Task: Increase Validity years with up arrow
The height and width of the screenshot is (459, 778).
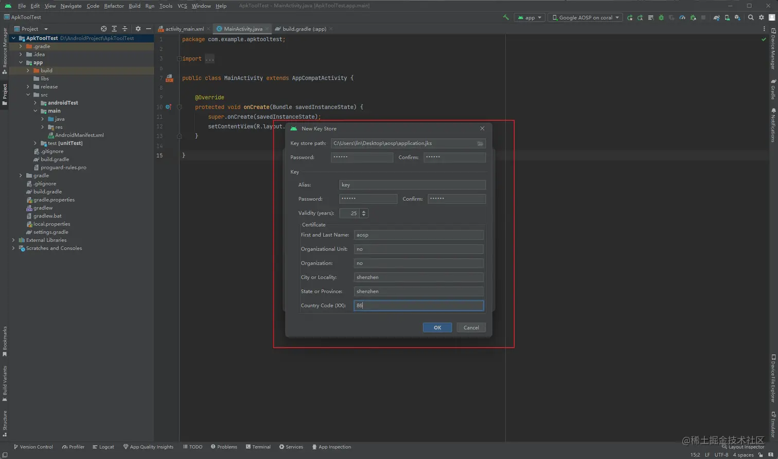Action: click(364, 211)
